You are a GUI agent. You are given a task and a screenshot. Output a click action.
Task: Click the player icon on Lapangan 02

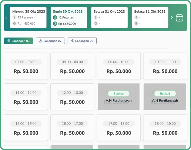pos(41,41)
